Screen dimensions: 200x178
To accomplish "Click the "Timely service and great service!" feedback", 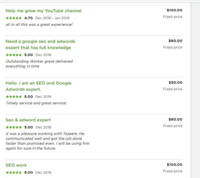I will 36,103.
